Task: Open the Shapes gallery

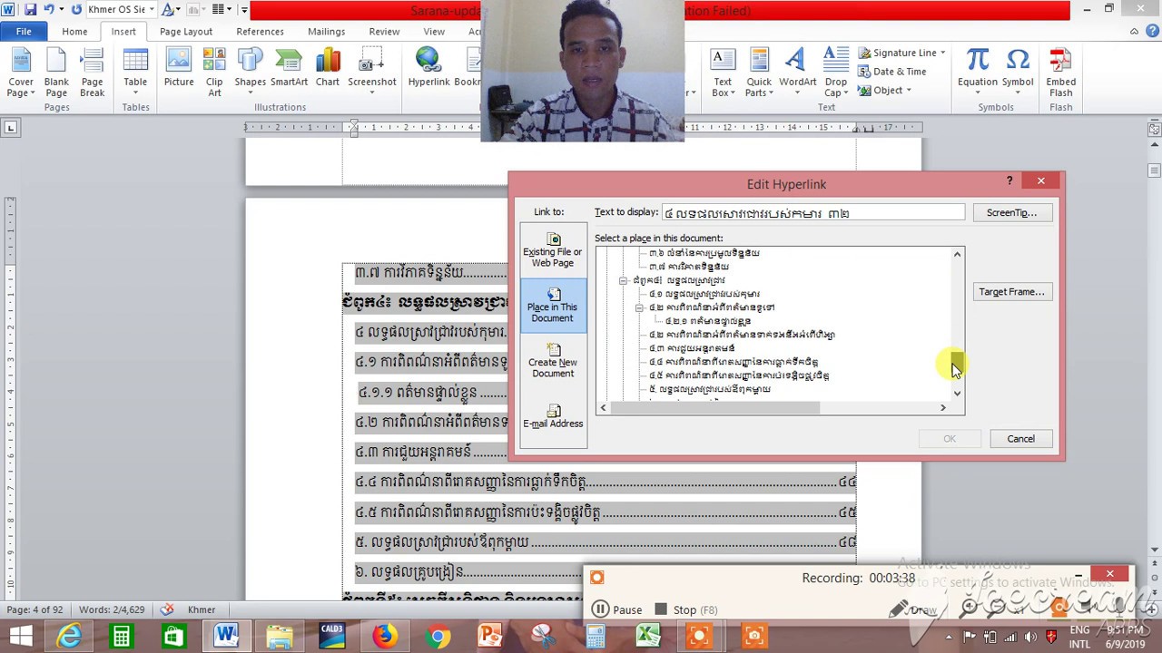Action: click(x=250, y=73)
